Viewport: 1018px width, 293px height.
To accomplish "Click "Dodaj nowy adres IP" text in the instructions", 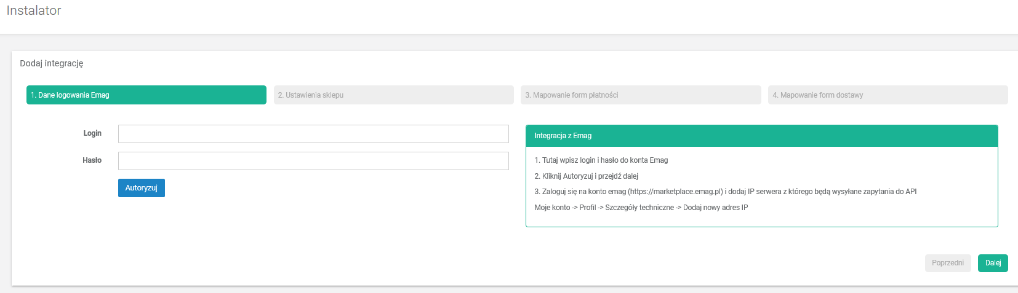I will tap(715, 208).
